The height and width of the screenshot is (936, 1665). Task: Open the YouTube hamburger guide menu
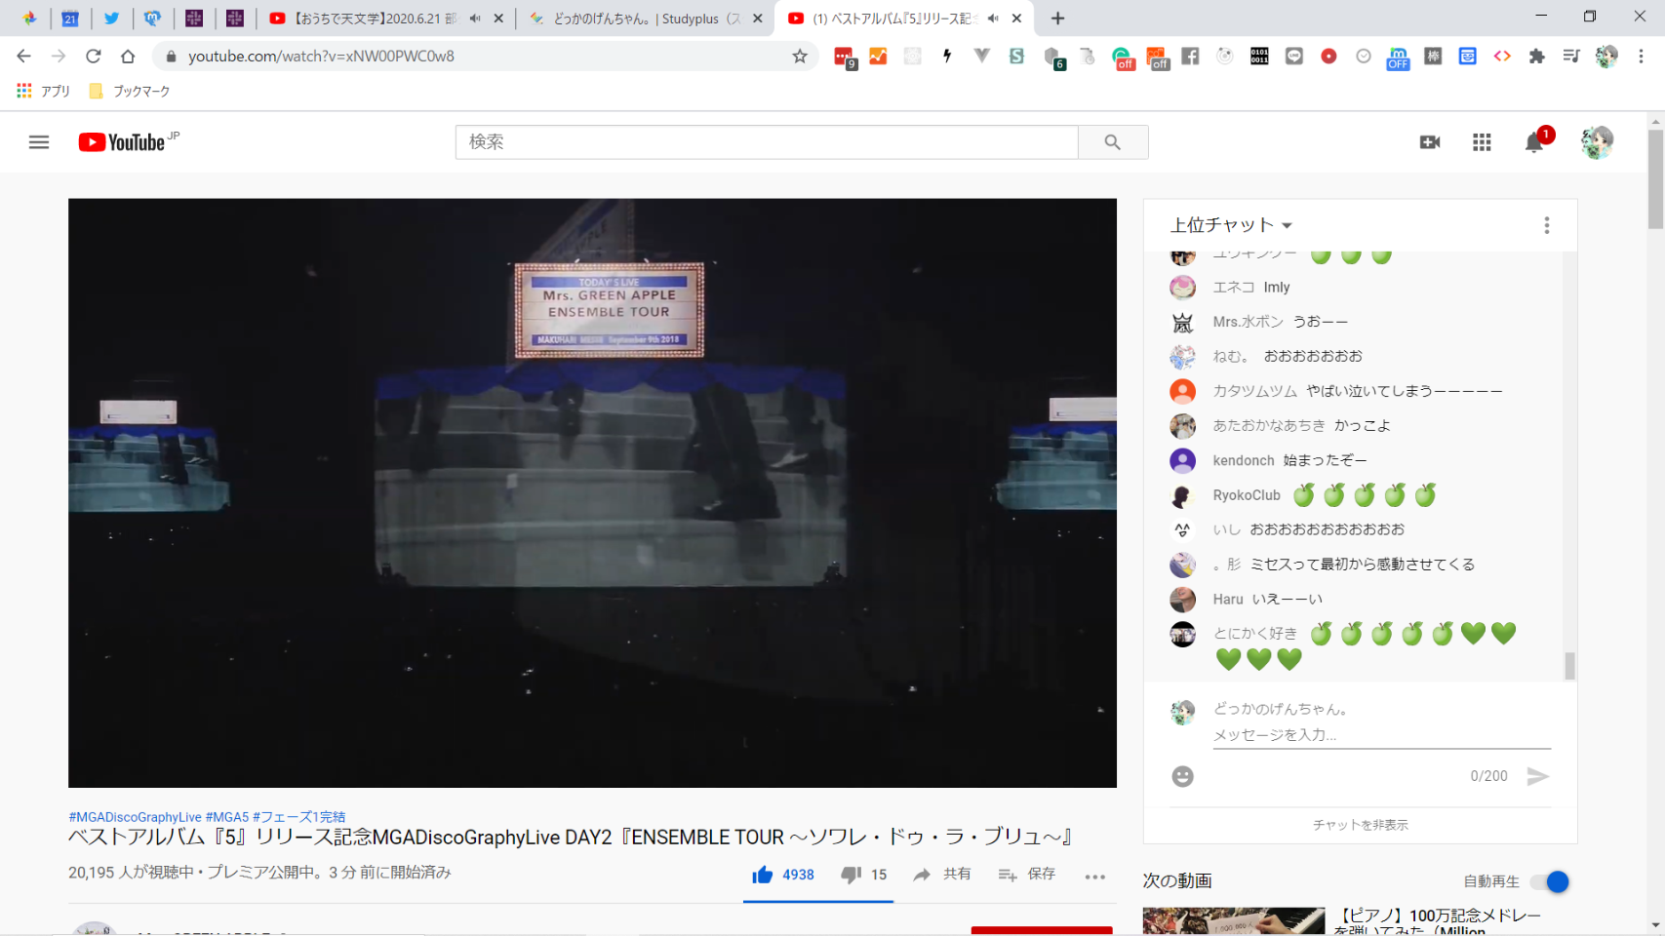pos(39,142)
